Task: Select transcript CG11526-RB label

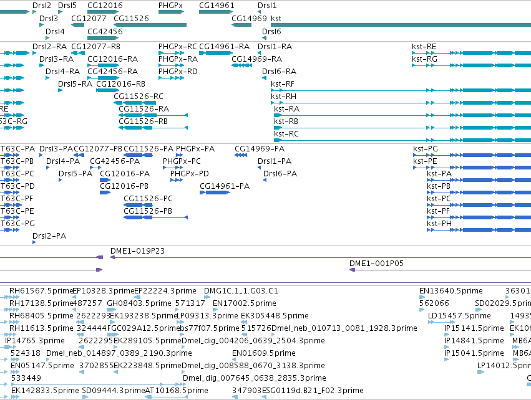Action: pyautogui.click(x=144, y=121)
